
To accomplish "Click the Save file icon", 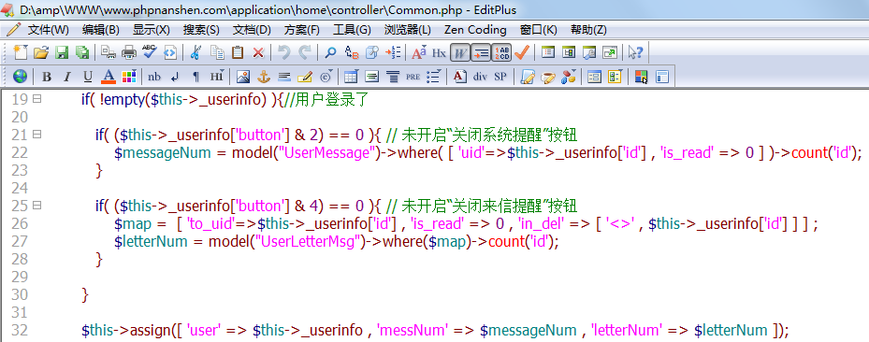I will (x=62, y=52).
